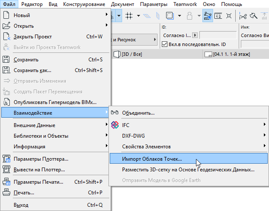Image resolution: width=269 pixels, height=211 pixels.
Task: Click the open-folder icon next to Открыть
Action: point(6,26)
